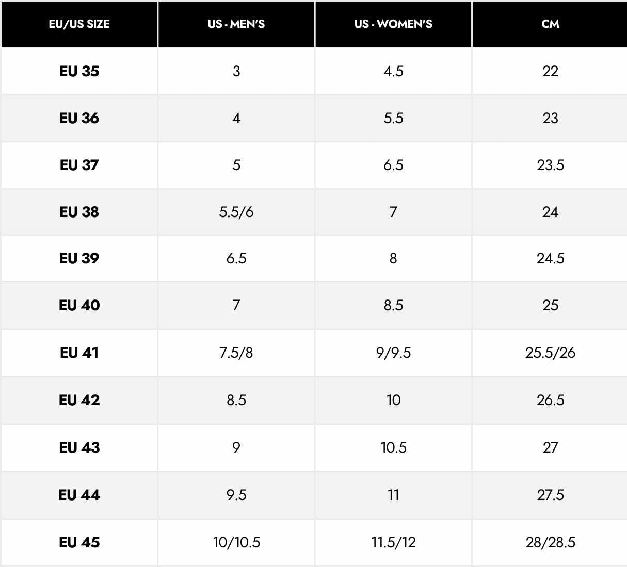Select the EU 38 size label
This screenshot has width=627, height=567.
pos(79,212)
